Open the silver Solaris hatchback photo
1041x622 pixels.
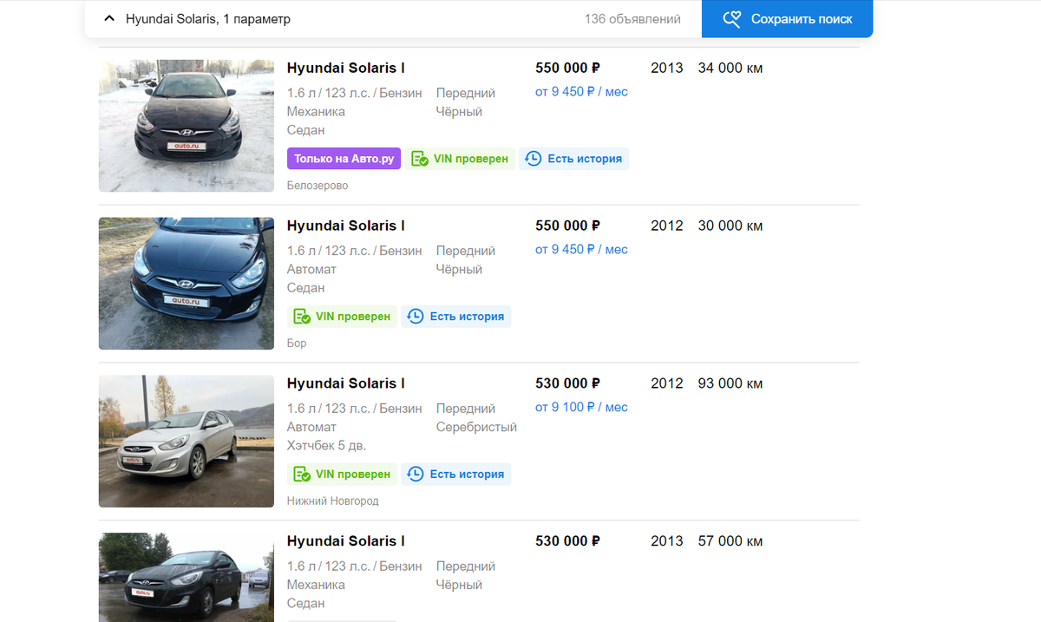click(x=187, y=442)
